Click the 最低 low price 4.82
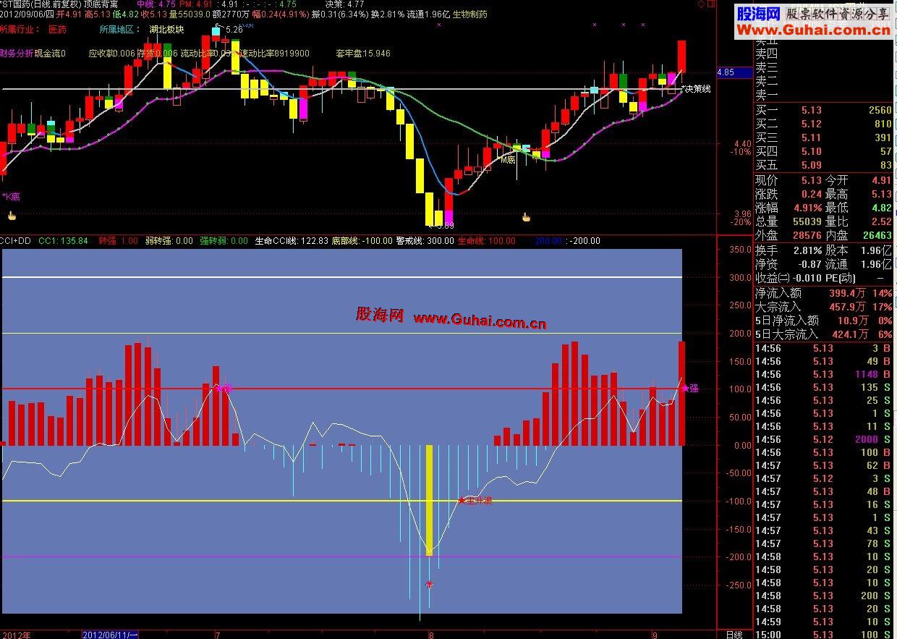This screenshot has width=897, height=639. pos(880,208)
